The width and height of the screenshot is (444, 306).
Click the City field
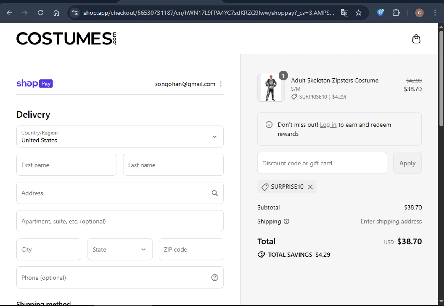click(49, 249)
